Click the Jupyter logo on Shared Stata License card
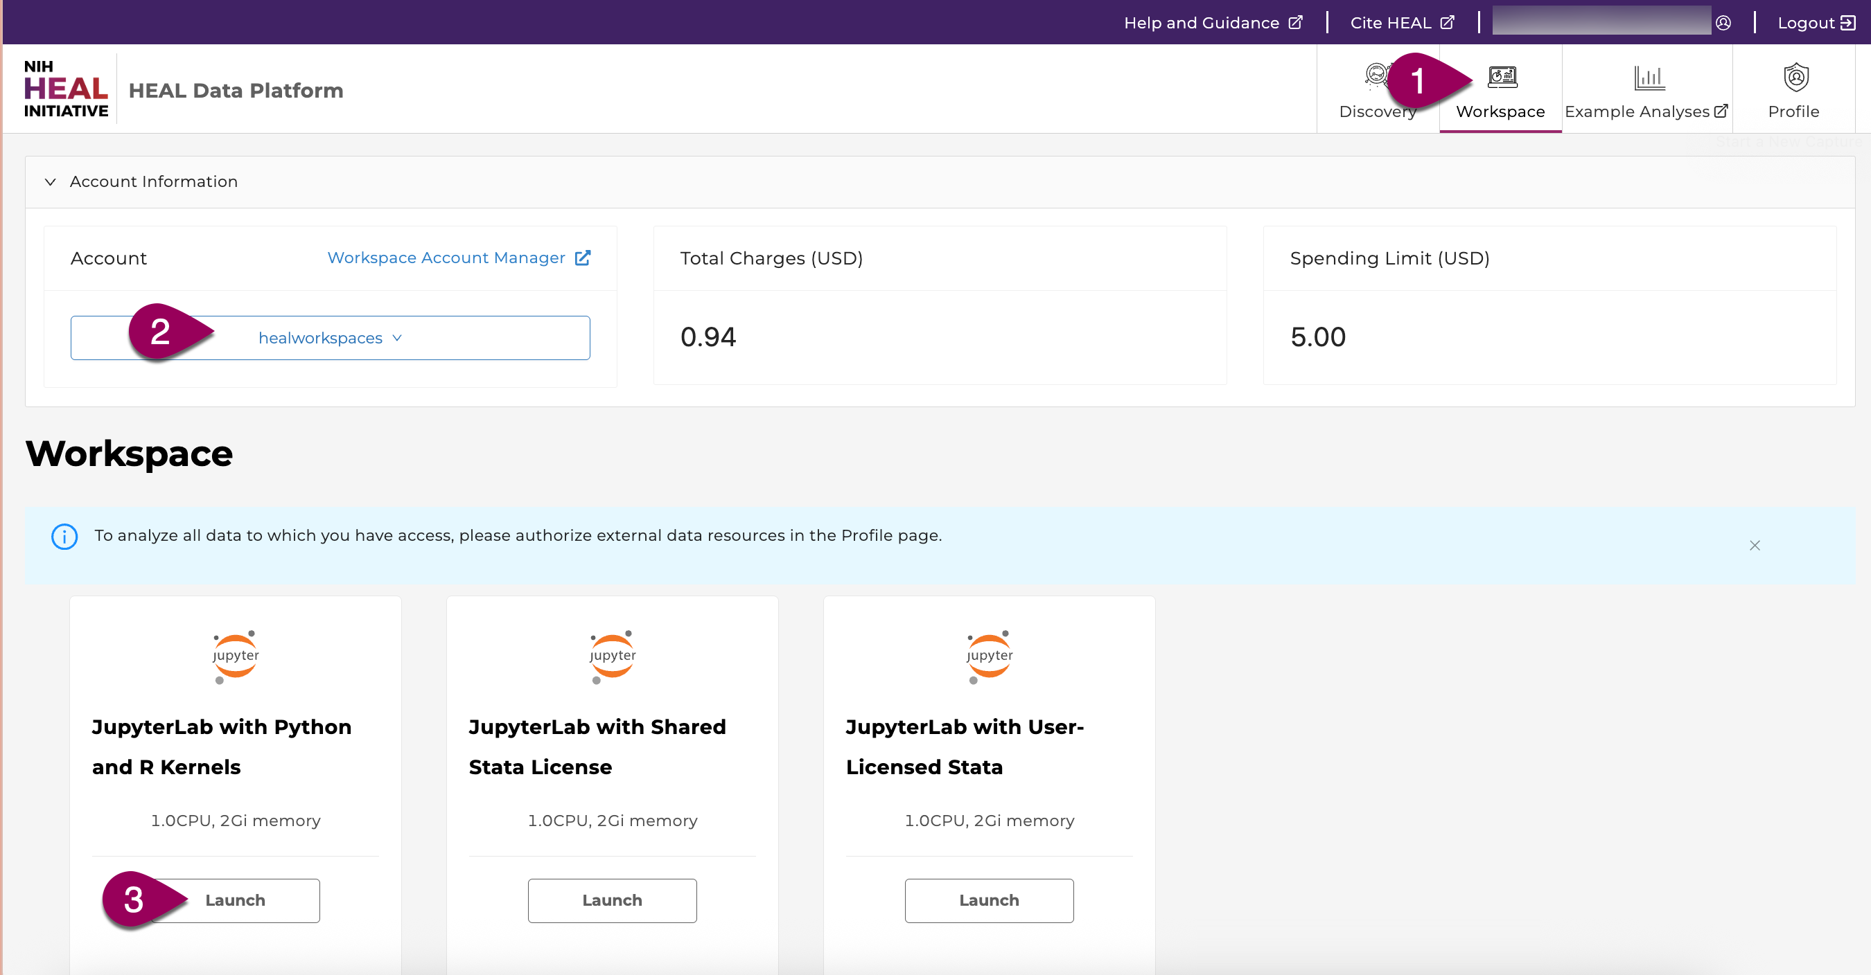This screenshot has height=975, width=1871. (x=613, y=656)
